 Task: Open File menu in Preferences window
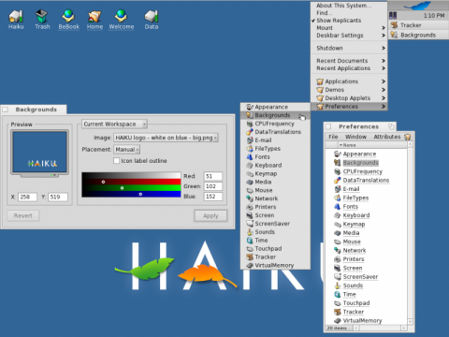(x=333, y=137)
